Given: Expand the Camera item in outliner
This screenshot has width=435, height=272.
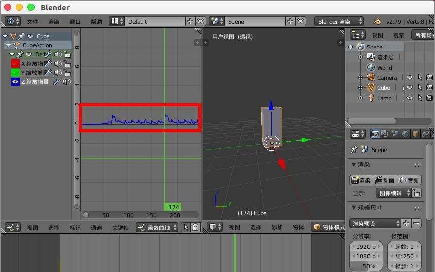Looking at the screenshot, I should [x=360, y=77].
